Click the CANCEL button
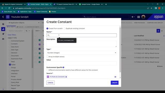The width and height of the screenshot is (165, 93). (x=51, y=83)
